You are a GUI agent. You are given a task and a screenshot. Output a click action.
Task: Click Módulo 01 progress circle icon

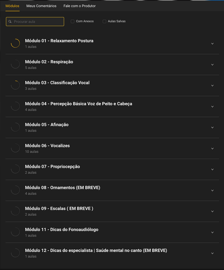click(15, 43)
